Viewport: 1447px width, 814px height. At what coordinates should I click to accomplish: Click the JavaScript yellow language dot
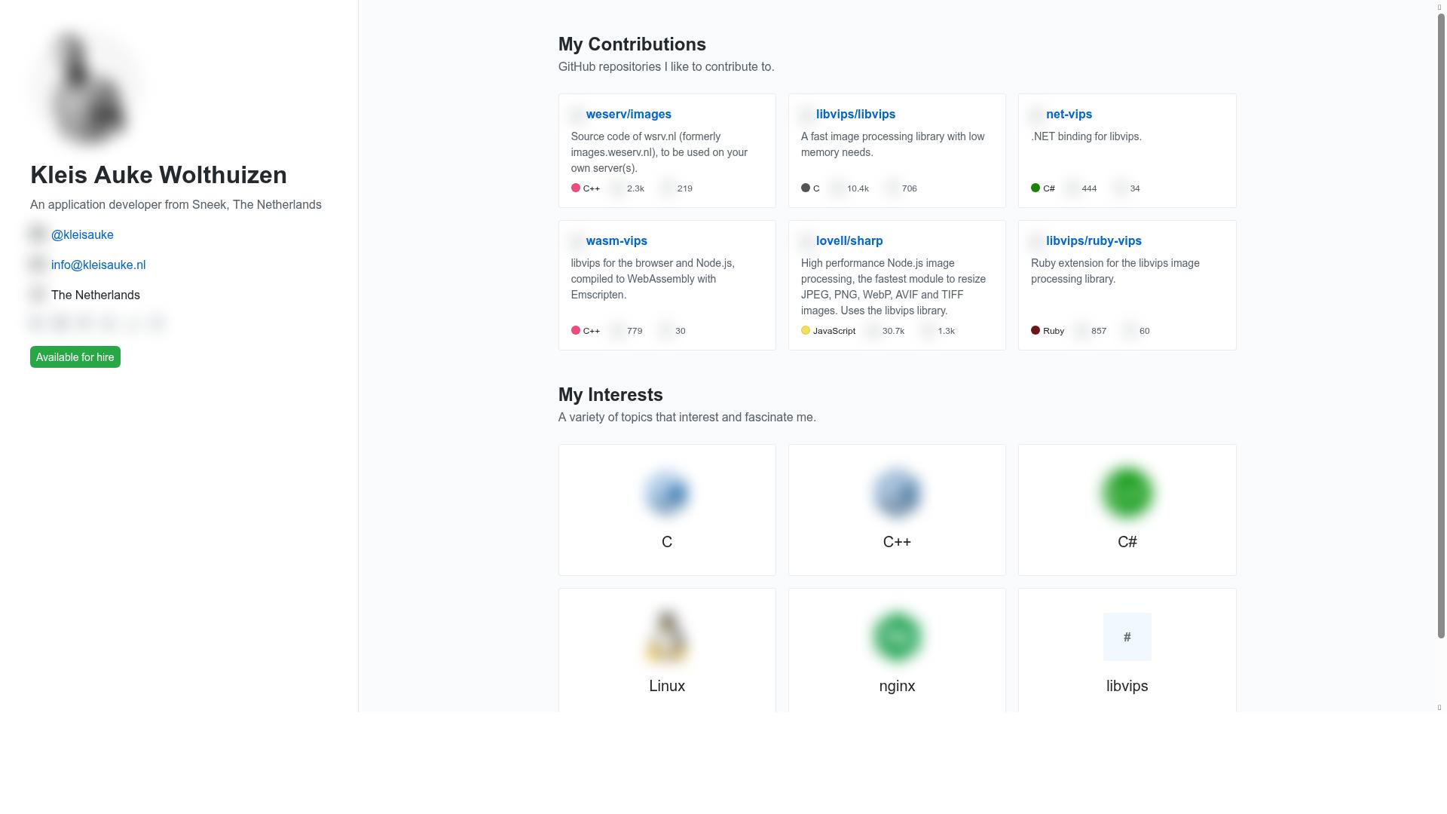pos(806,331)
